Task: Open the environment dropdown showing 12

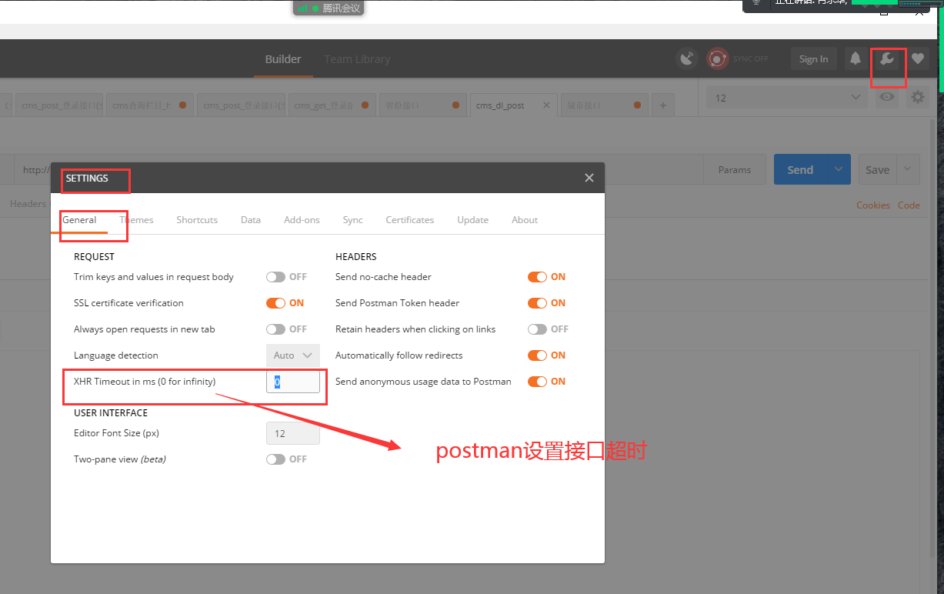Action: click(788, 98)
